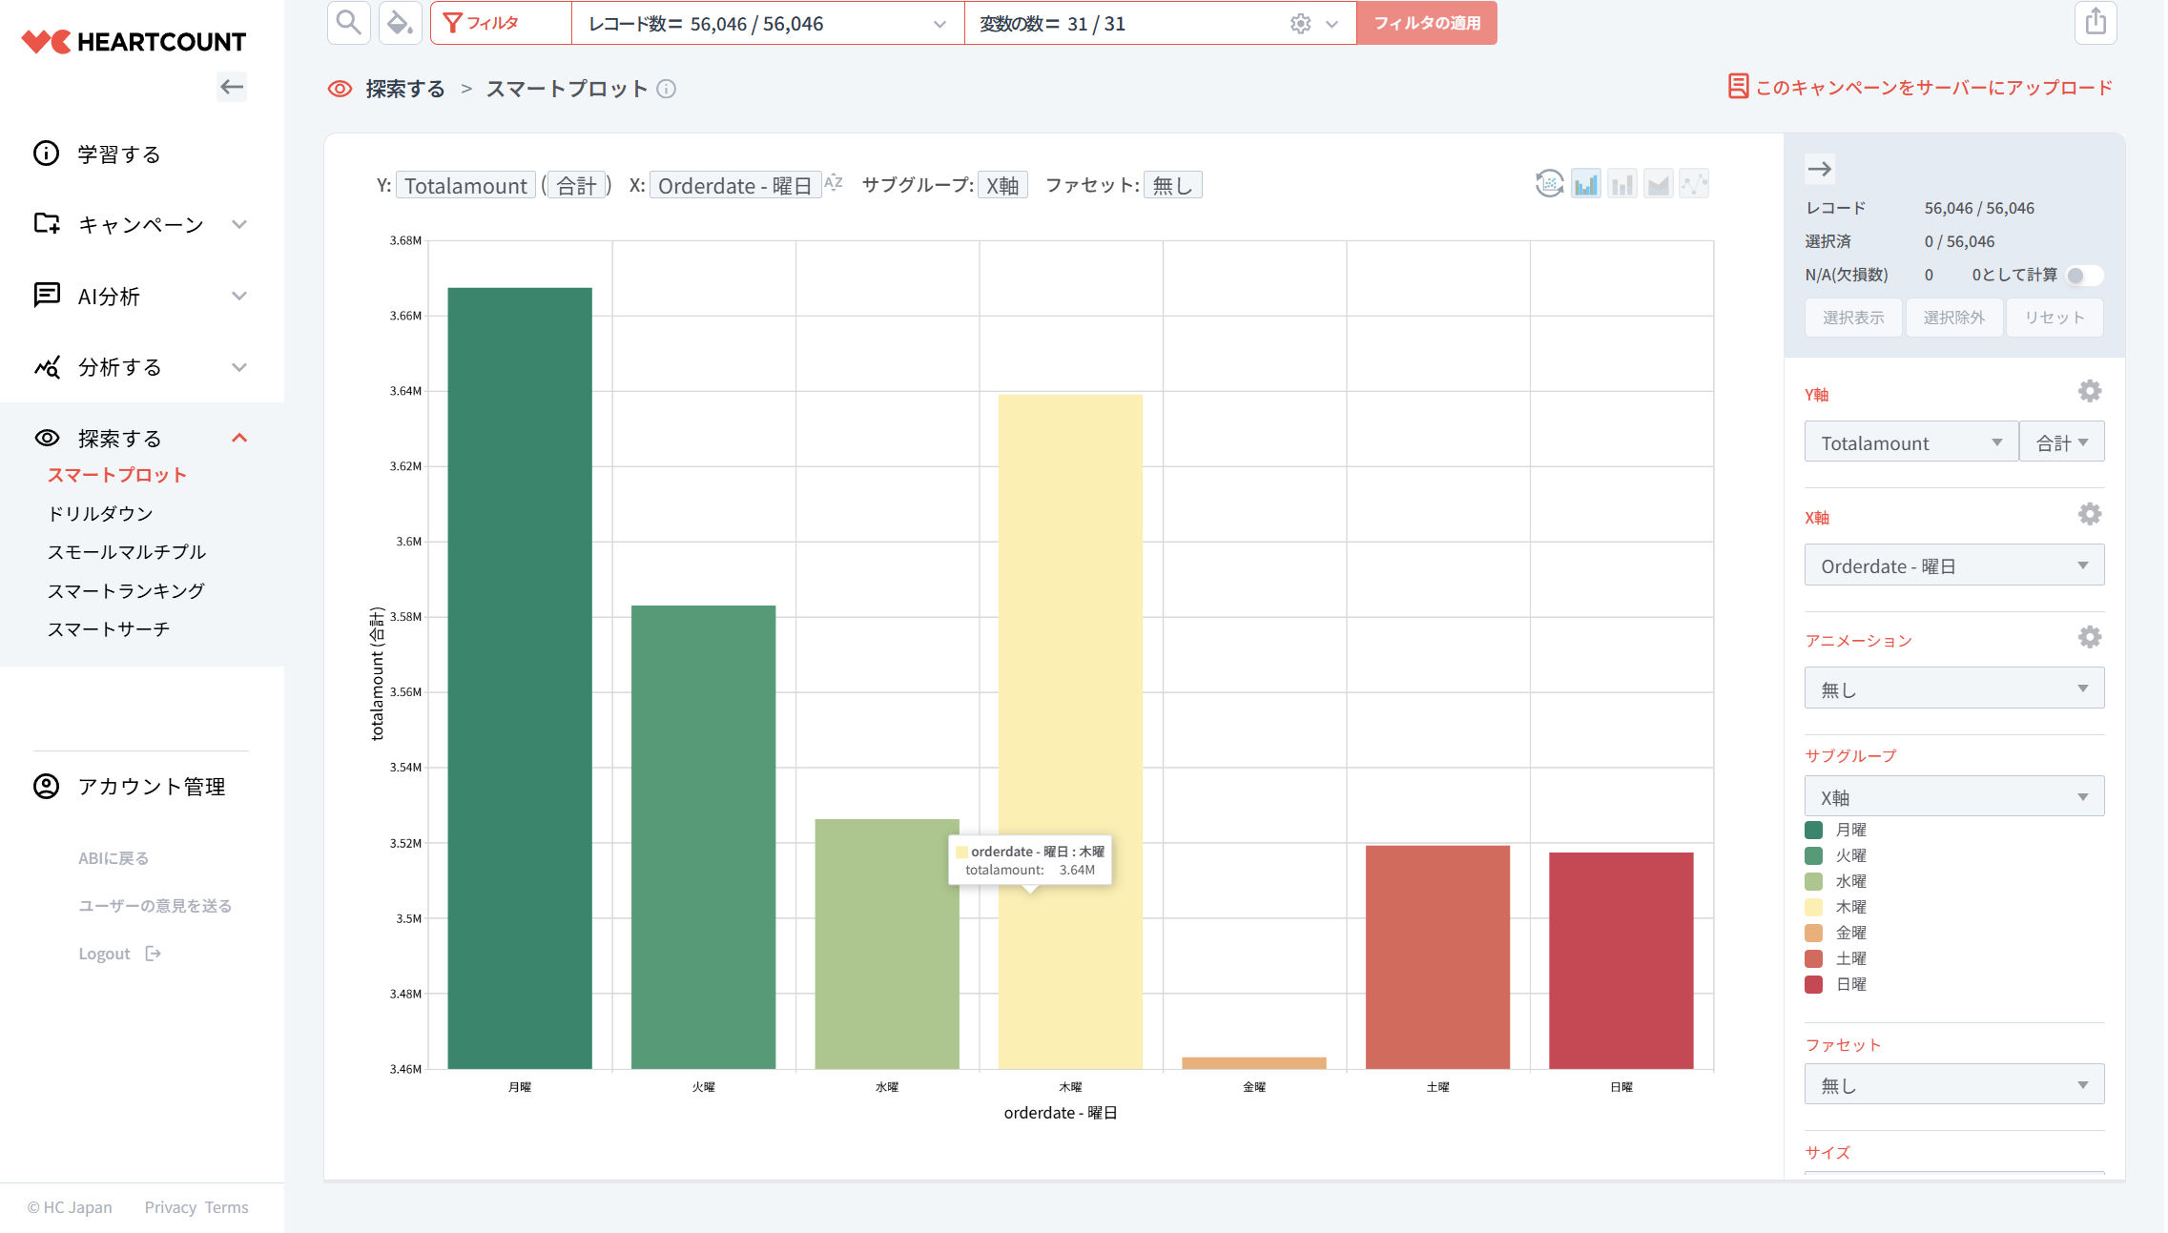Image resolution: width=2168 pixels, height=1233 pixels.
Task: Click the Smart Plot info icon
Action: pyautogui.click(x=667, y=89)
